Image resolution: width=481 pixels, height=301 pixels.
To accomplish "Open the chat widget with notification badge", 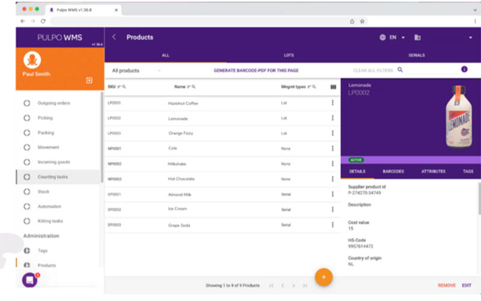I will point(29,280).
